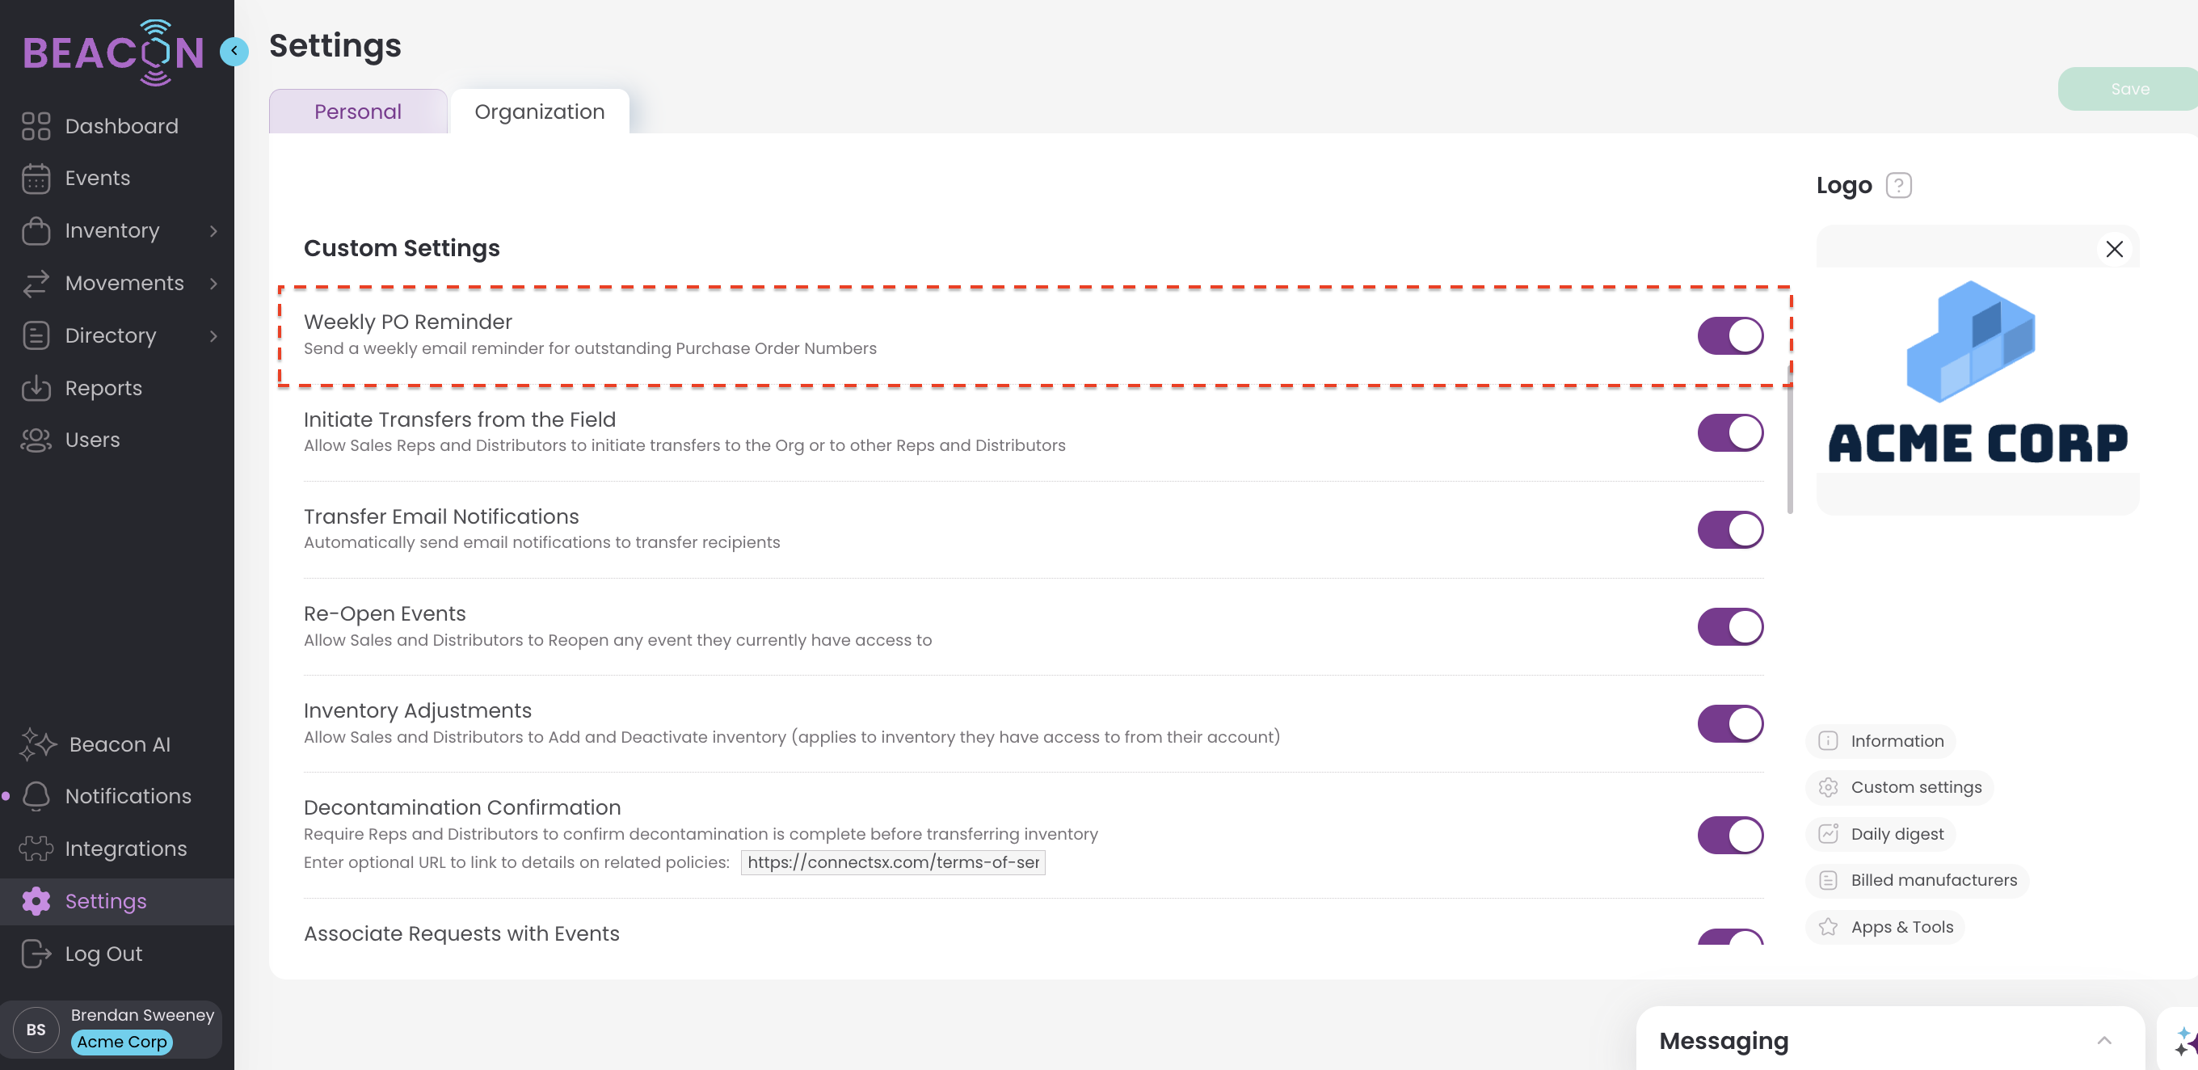Viewport: 2198px width, 1070px height.
Task: Switch to the Personal tab
Action: tap(357, 112)
